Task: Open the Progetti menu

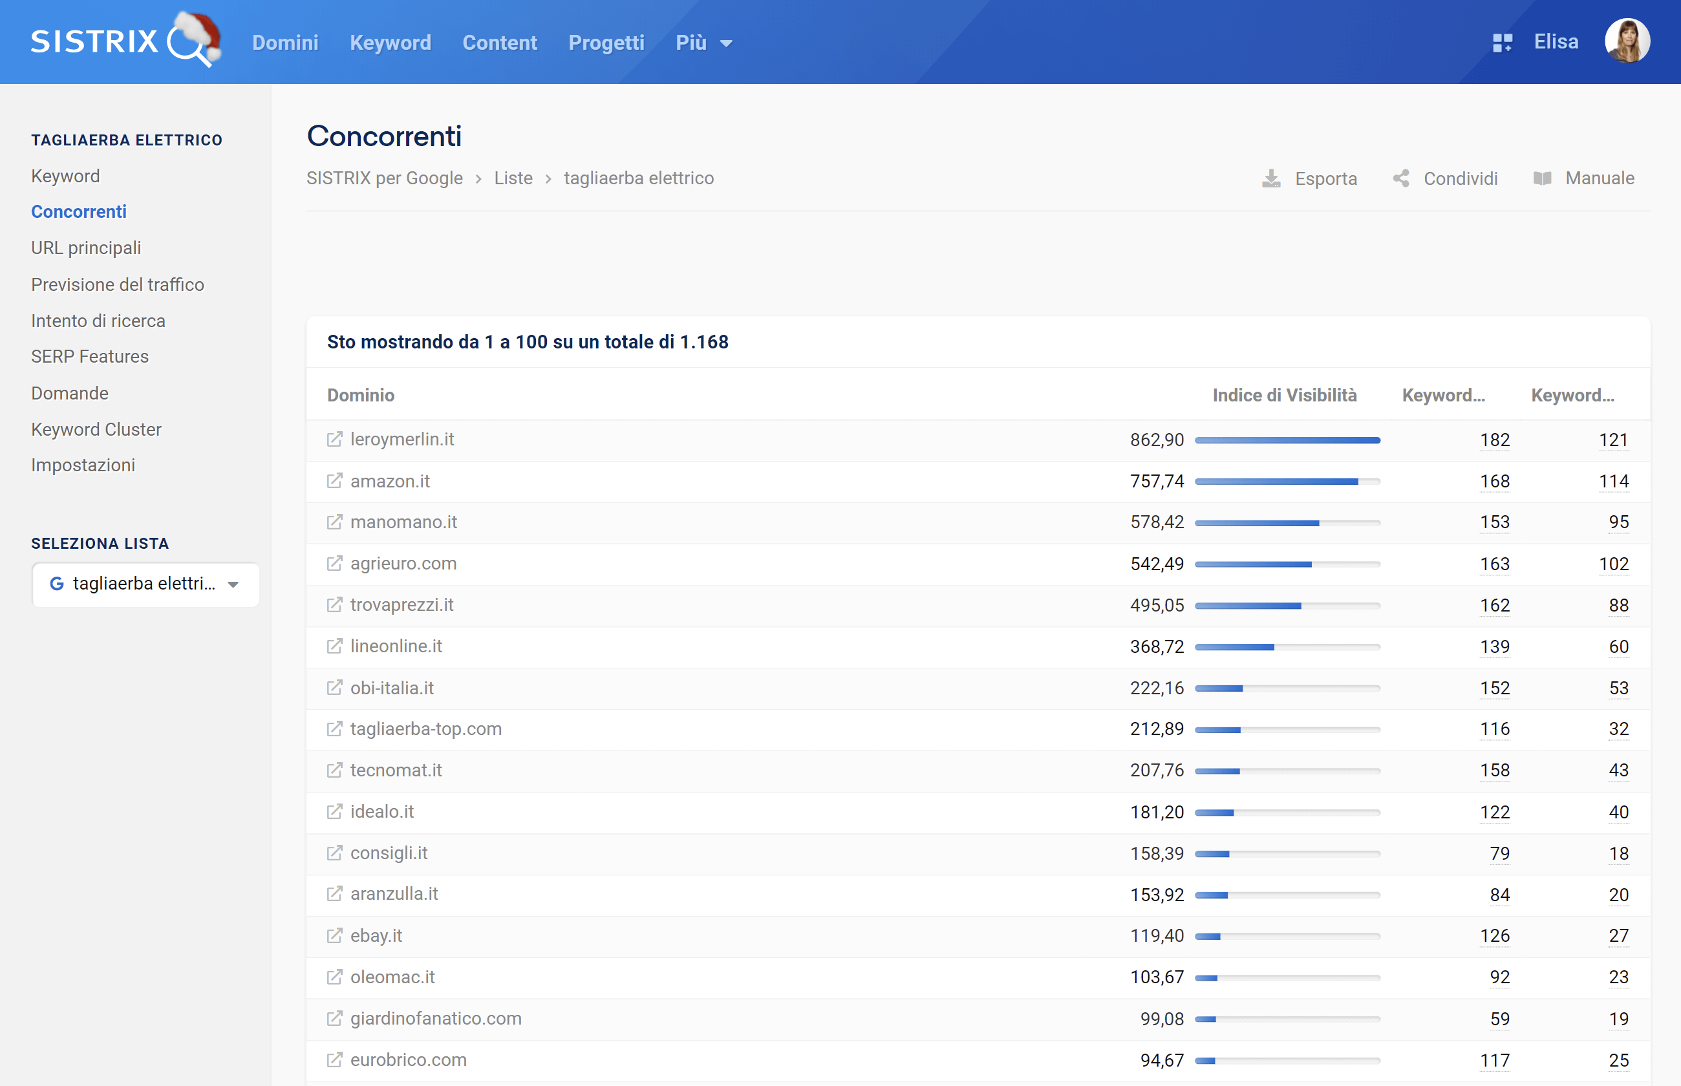Action: [606, 43]
